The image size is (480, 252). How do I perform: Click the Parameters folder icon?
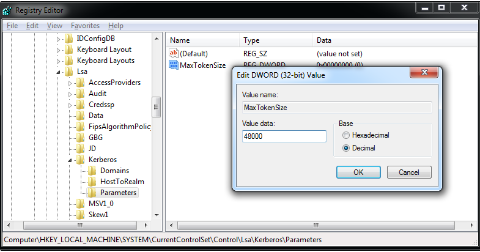(x=92, y=193)
